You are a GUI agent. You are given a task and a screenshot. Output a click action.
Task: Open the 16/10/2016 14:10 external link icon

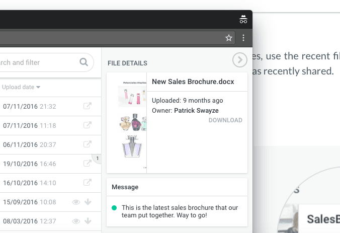point(88,183)
